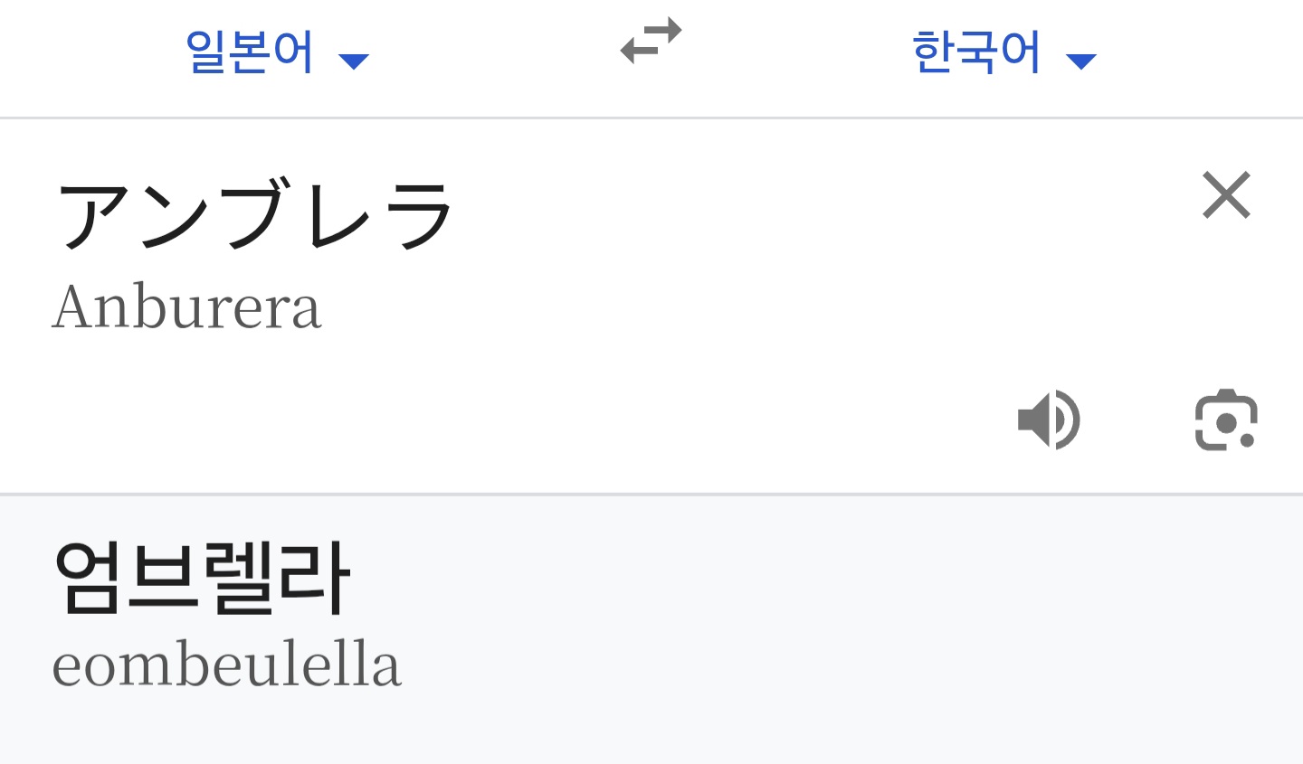Open camera image translation
The image size is (1303, 764).
(1226, 420)
